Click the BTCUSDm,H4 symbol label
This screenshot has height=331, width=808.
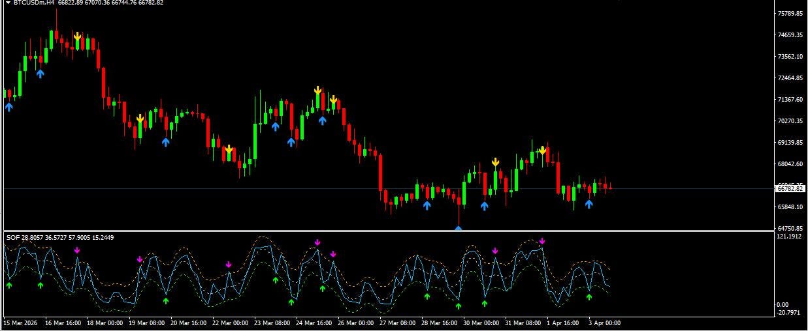pyautogui.click(x=33, y=3)
